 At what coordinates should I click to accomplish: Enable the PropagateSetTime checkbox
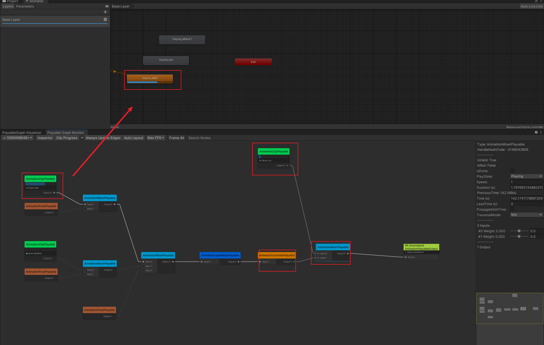pyautogui.click(x=512, y=209)
